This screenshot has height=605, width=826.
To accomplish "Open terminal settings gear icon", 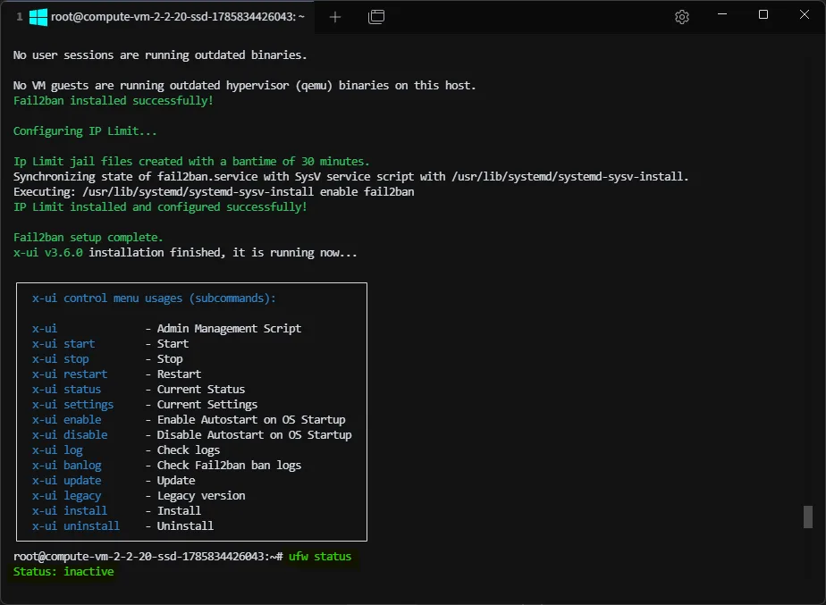I will coord(682,17).
